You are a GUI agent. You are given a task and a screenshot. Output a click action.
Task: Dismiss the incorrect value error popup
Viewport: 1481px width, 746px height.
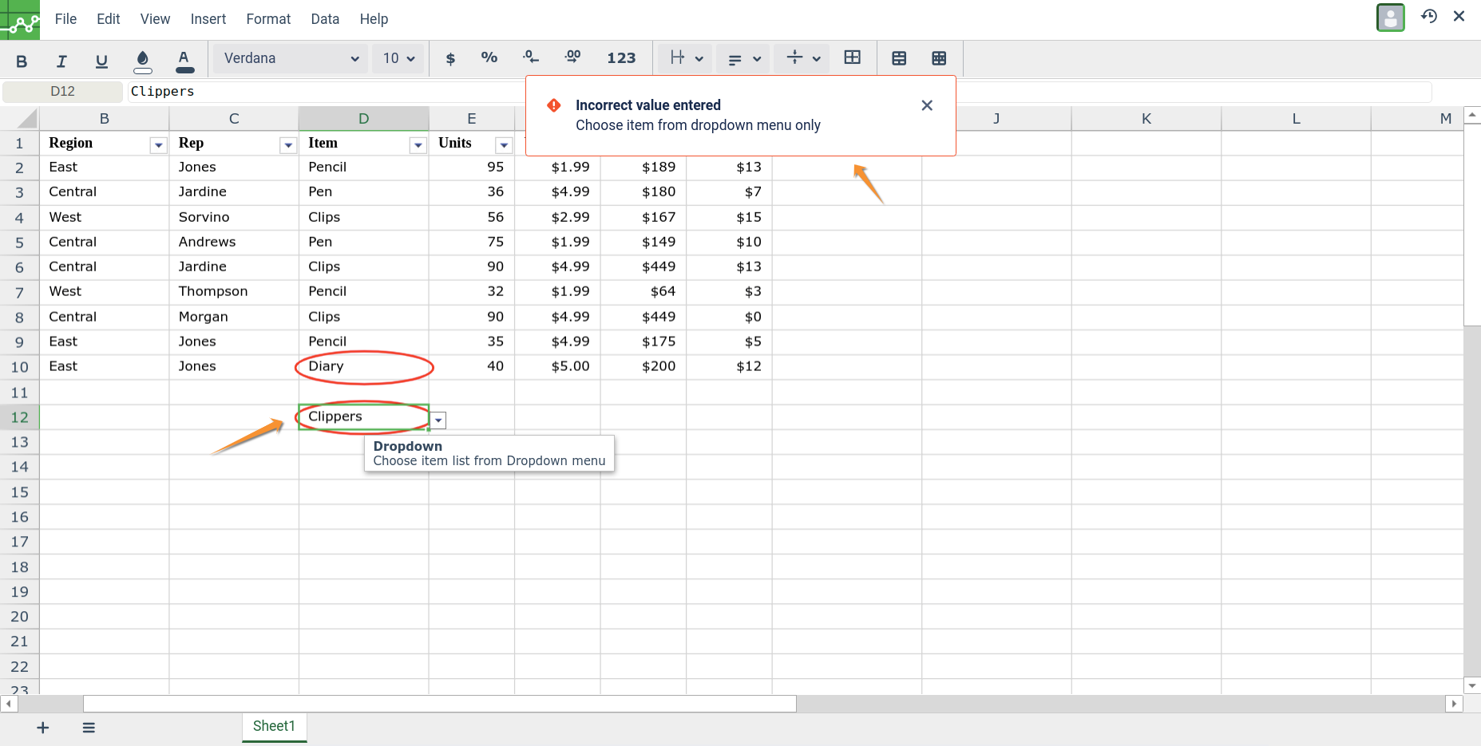click(927, 105)
